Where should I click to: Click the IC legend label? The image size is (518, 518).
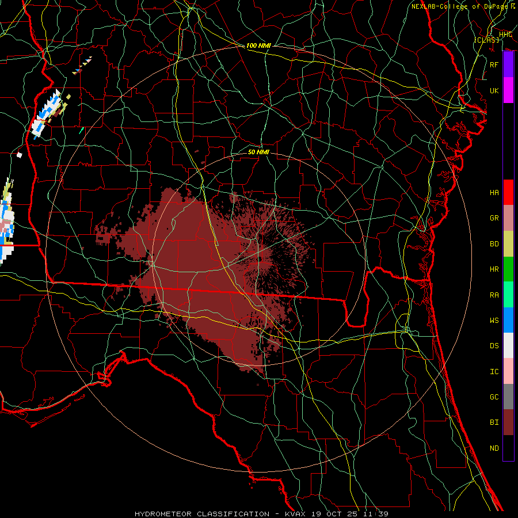494,372
